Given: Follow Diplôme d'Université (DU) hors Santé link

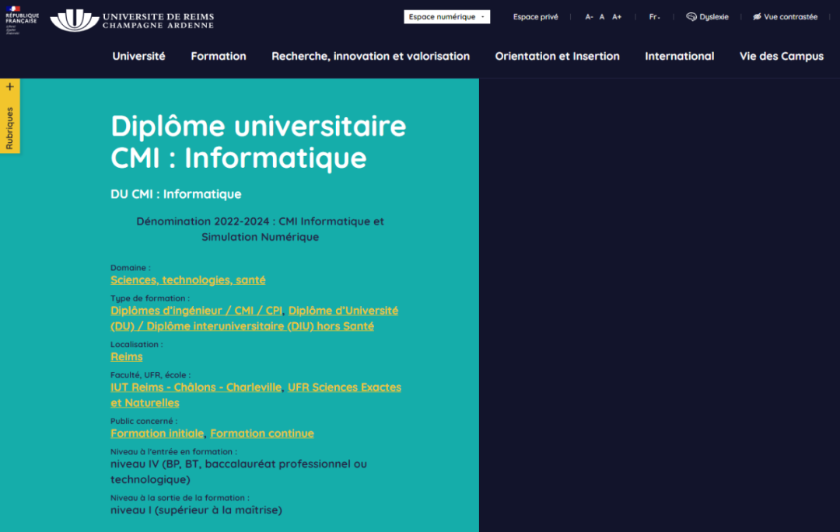Looking at the screenshot, I should [254, 318].
